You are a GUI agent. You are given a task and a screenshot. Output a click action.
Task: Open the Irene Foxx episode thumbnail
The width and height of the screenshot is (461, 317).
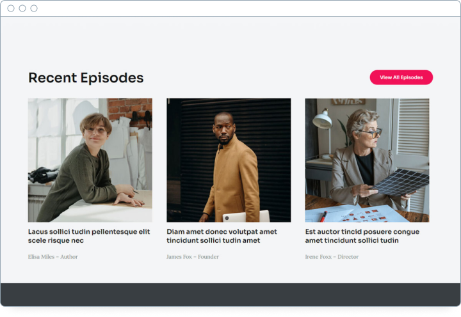point(367,160)
